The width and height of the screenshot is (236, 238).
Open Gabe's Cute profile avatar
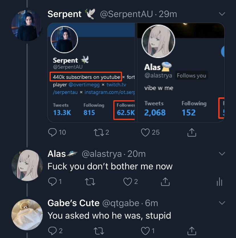point(27,214)
